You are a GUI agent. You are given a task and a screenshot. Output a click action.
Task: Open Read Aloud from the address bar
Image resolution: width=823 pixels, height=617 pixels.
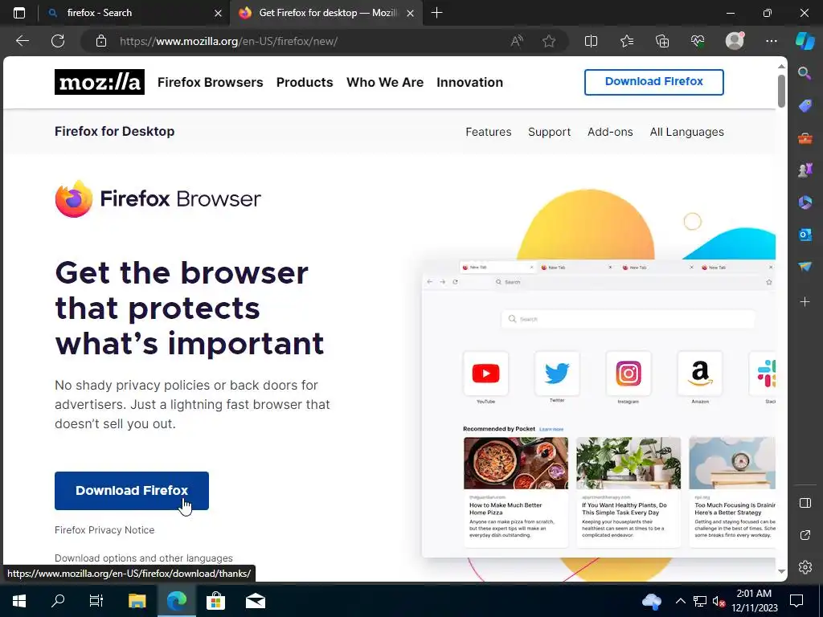pos(517,41)
